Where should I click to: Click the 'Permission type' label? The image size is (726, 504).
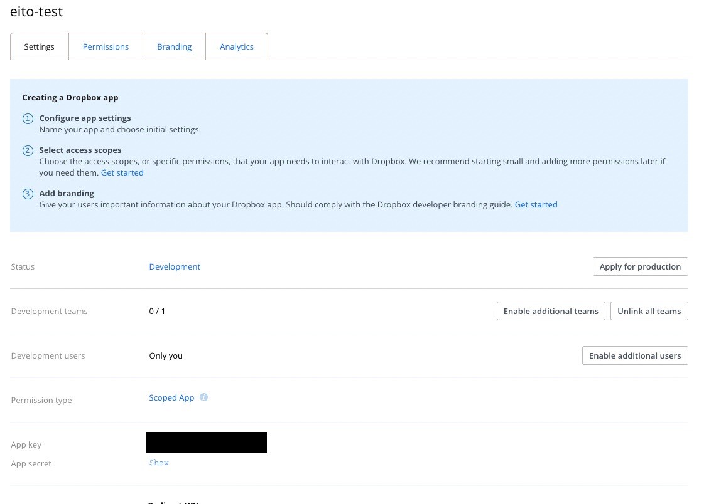41,401
